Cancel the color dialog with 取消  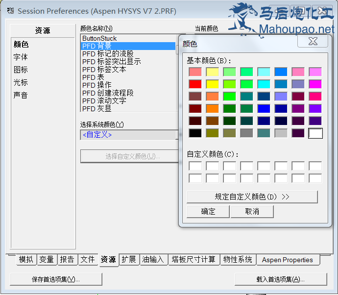pyautogui.click(x=252, y=211)
